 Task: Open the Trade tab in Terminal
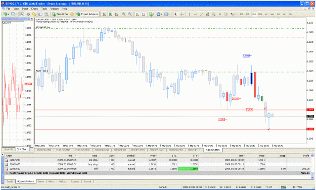(10, 181)
